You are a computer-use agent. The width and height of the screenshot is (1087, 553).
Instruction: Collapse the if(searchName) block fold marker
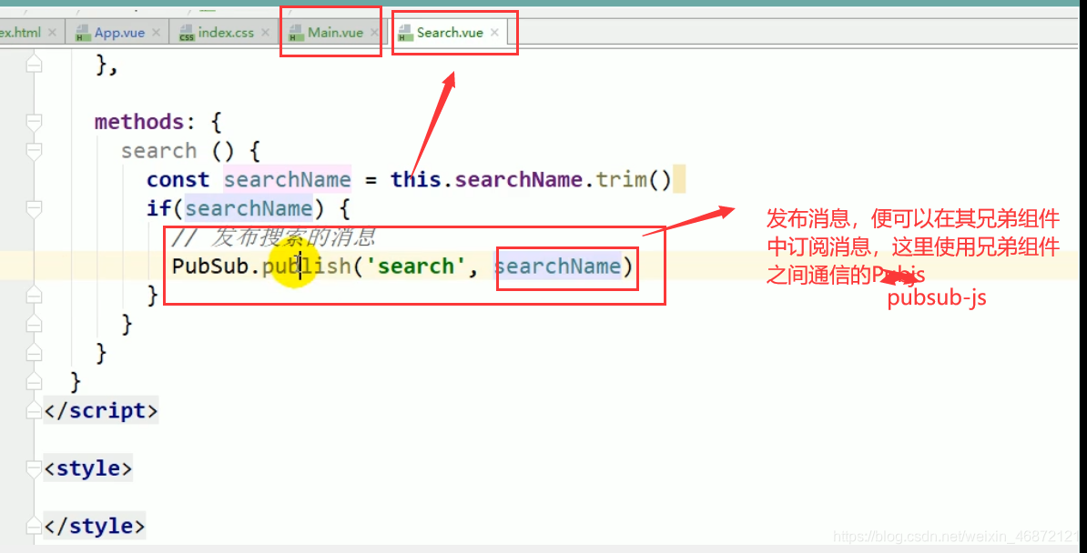click(34, 208)
